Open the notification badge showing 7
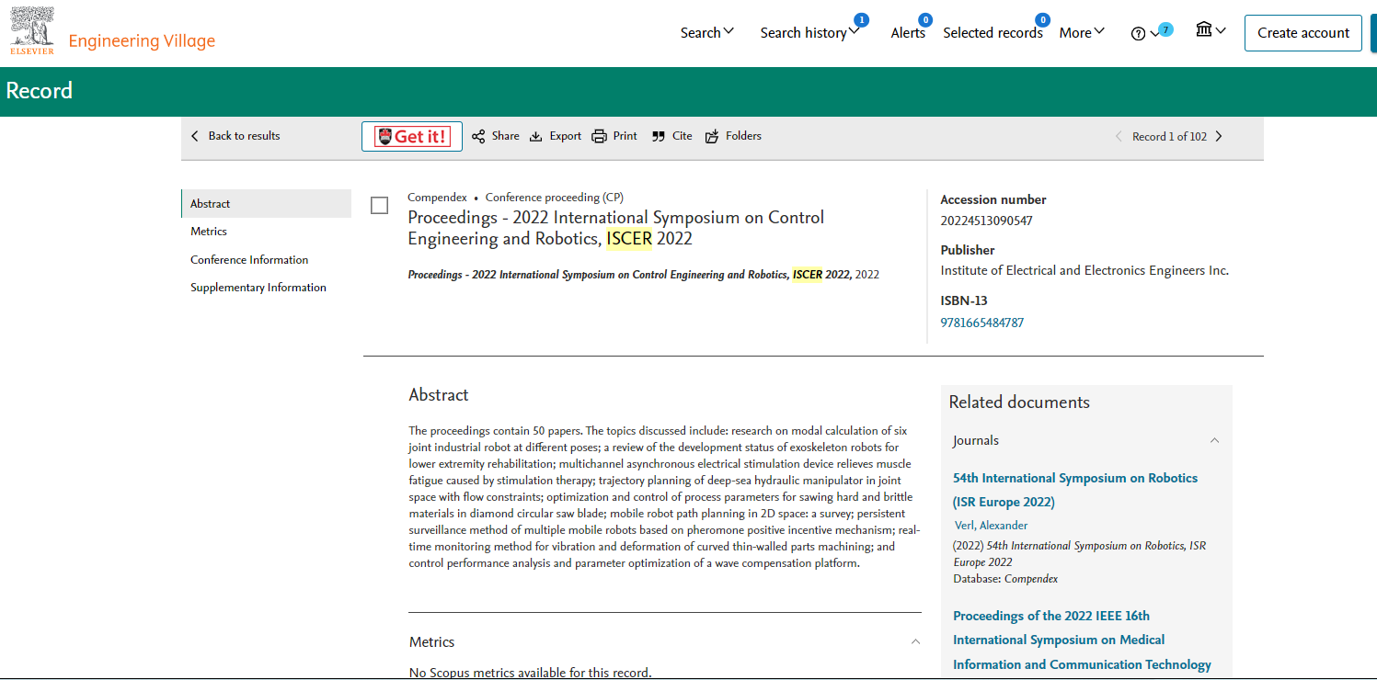 [1165, 29]
